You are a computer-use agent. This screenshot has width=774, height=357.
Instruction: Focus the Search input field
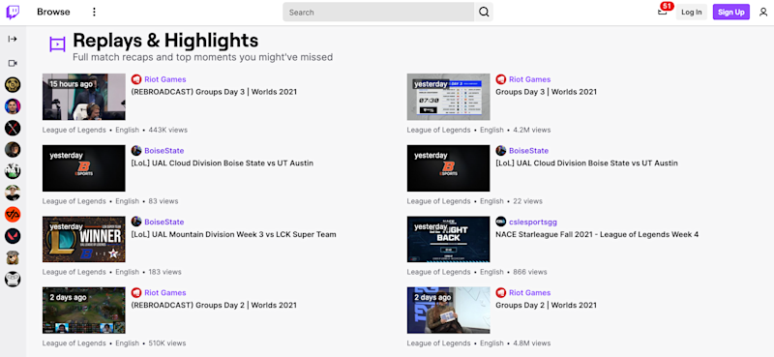(378, 13)
